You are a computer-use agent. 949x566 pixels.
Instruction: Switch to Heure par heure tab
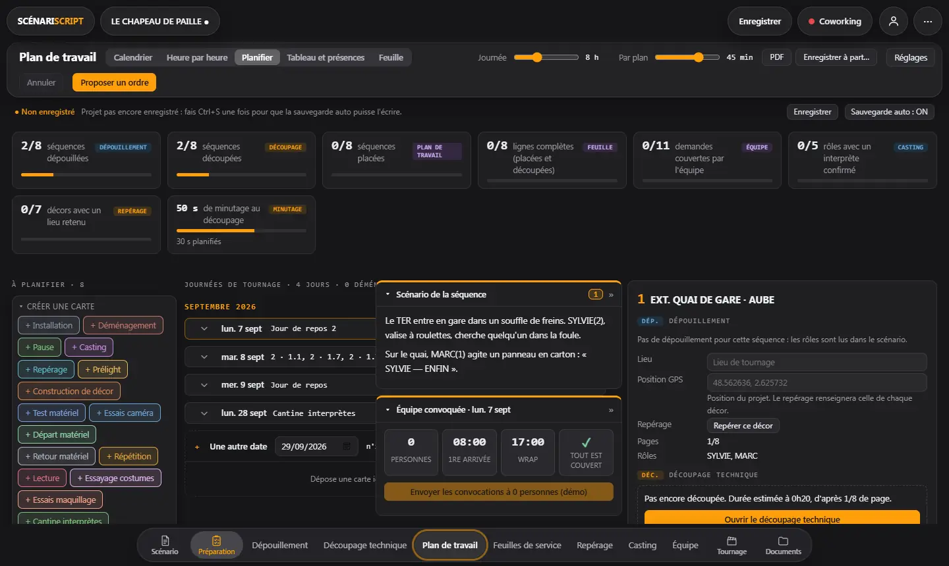coord(197,57)
